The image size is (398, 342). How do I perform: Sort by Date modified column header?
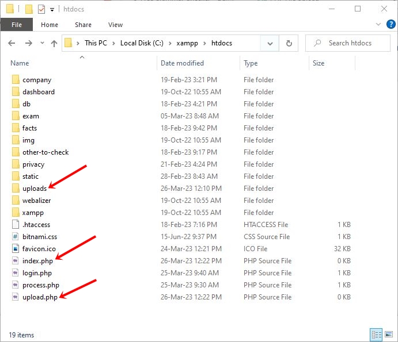[199, 63]
